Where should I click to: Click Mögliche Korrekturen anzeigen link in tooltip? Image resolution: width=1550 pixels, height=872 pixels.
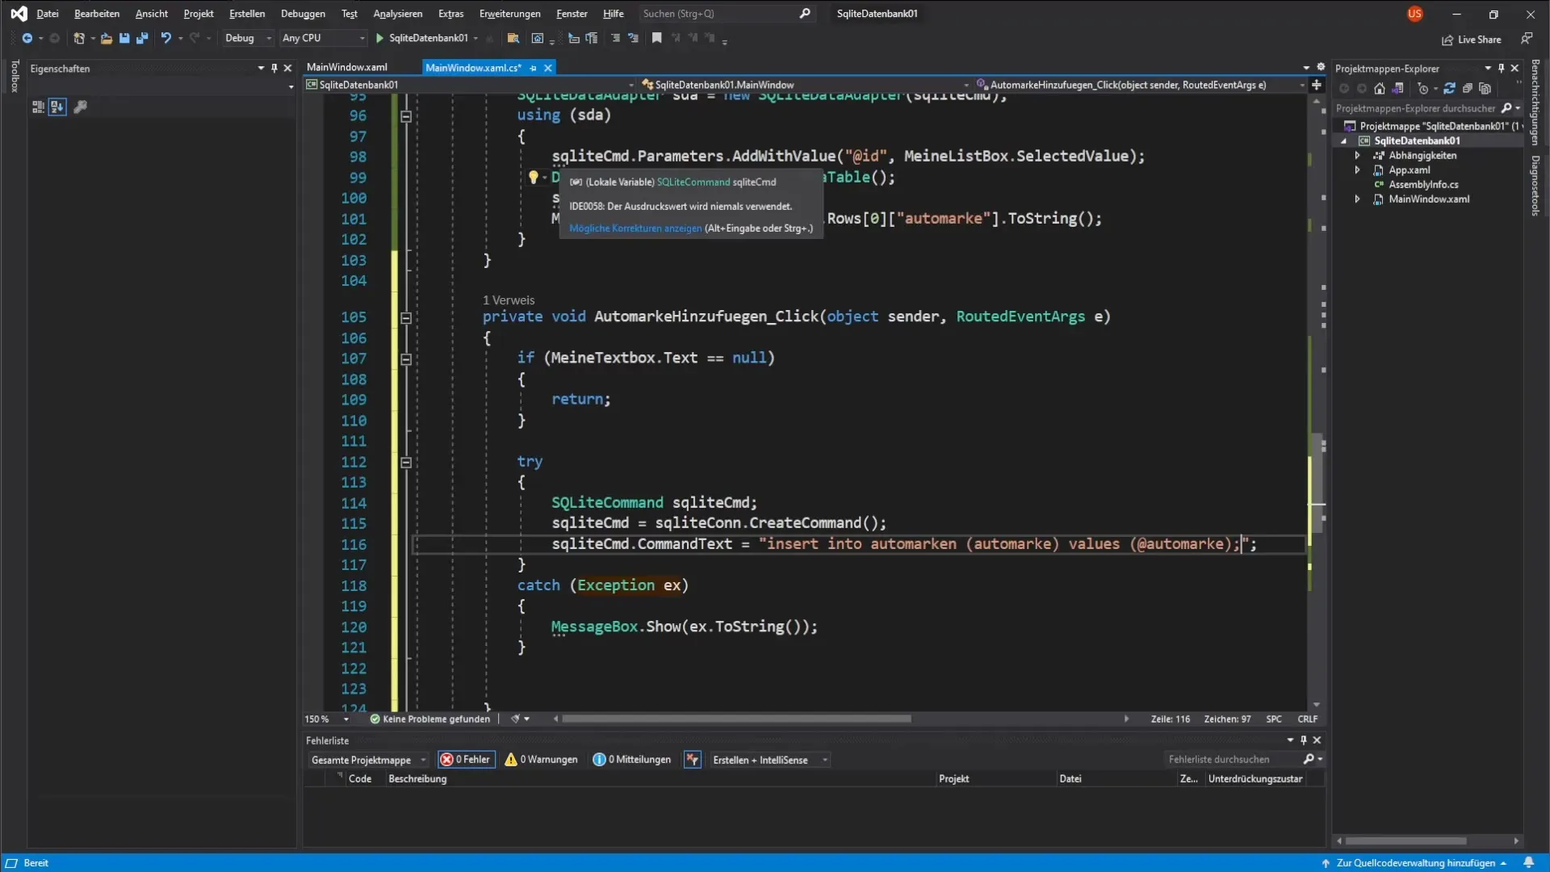coord(635,228)
